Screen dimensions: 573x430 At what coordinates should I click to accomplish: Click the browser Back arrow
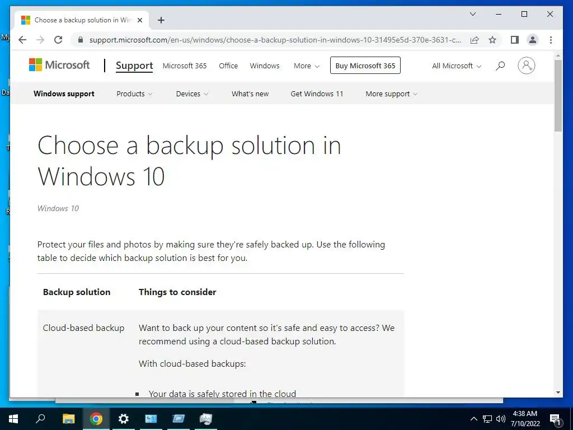pos(22,40)
